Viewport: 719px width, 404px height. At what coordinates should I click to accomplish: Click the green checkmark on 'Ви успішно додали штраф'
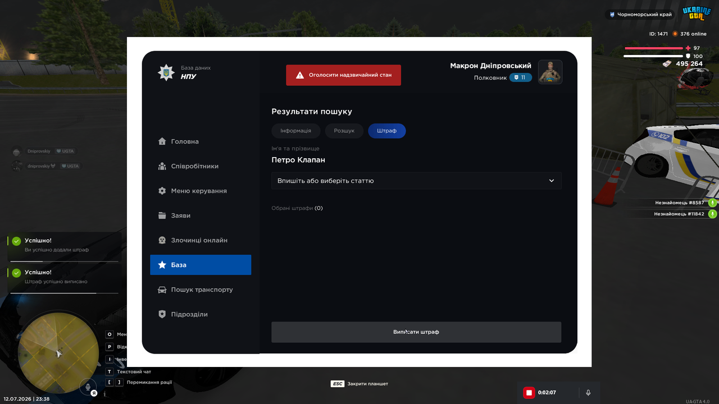[x=16, y=241]
